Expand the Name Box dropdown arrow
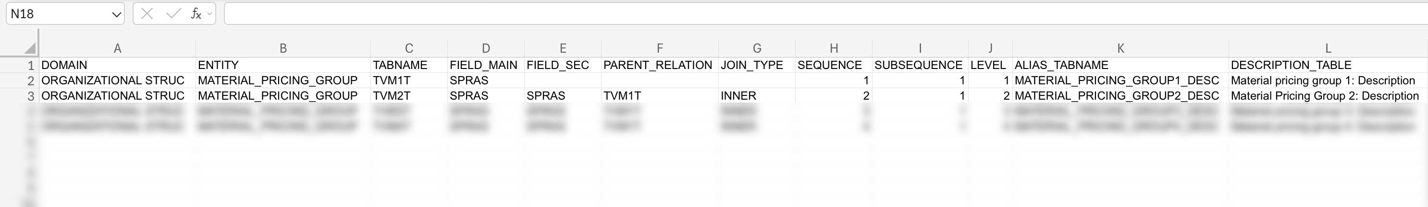1428x207 pixels. pyautogui.click(x=116, y=14)
